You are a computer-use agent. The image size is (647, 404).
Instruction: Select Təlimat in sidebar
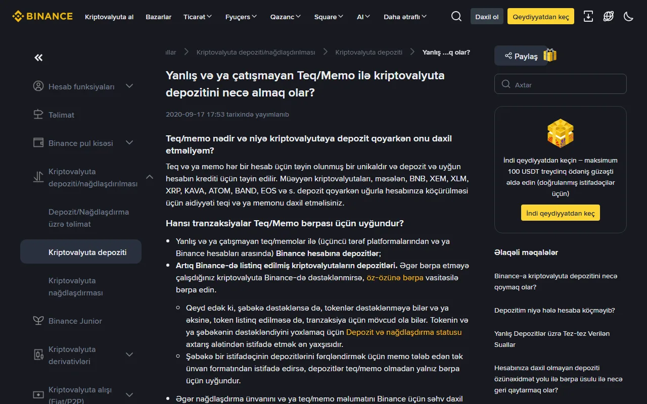(x=61, y=115)
